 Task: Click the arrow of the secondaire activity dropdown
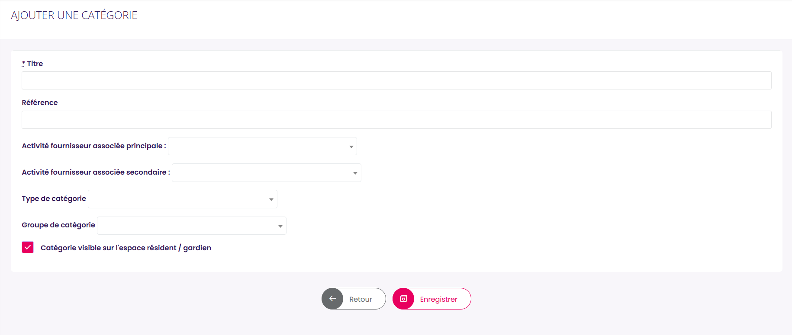coord(355,173)
